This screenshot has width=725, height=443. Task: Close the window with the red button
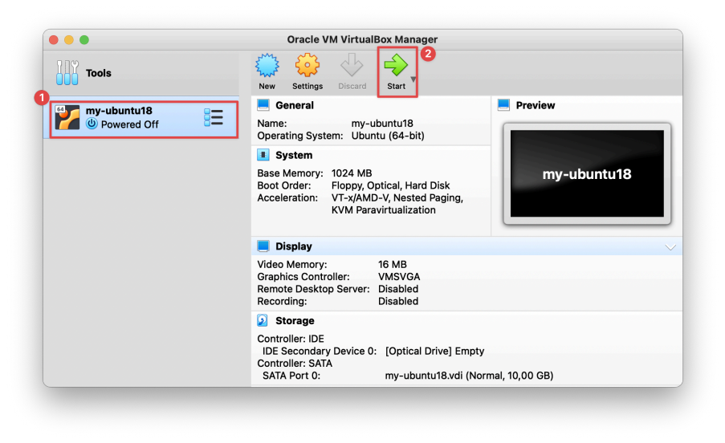(x=54, y=40)
